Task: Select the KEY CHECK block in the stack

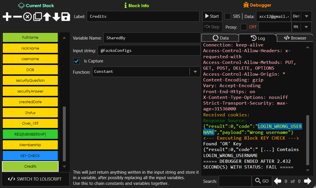Action: pyautogui.click(x=30, y=156)
